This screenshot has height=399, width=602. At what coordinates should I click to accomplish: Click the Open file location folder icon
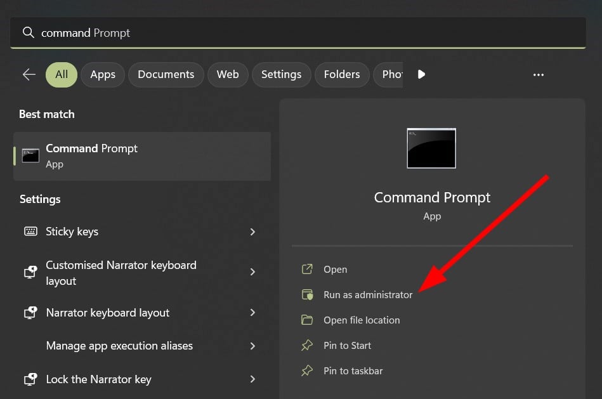307,320
